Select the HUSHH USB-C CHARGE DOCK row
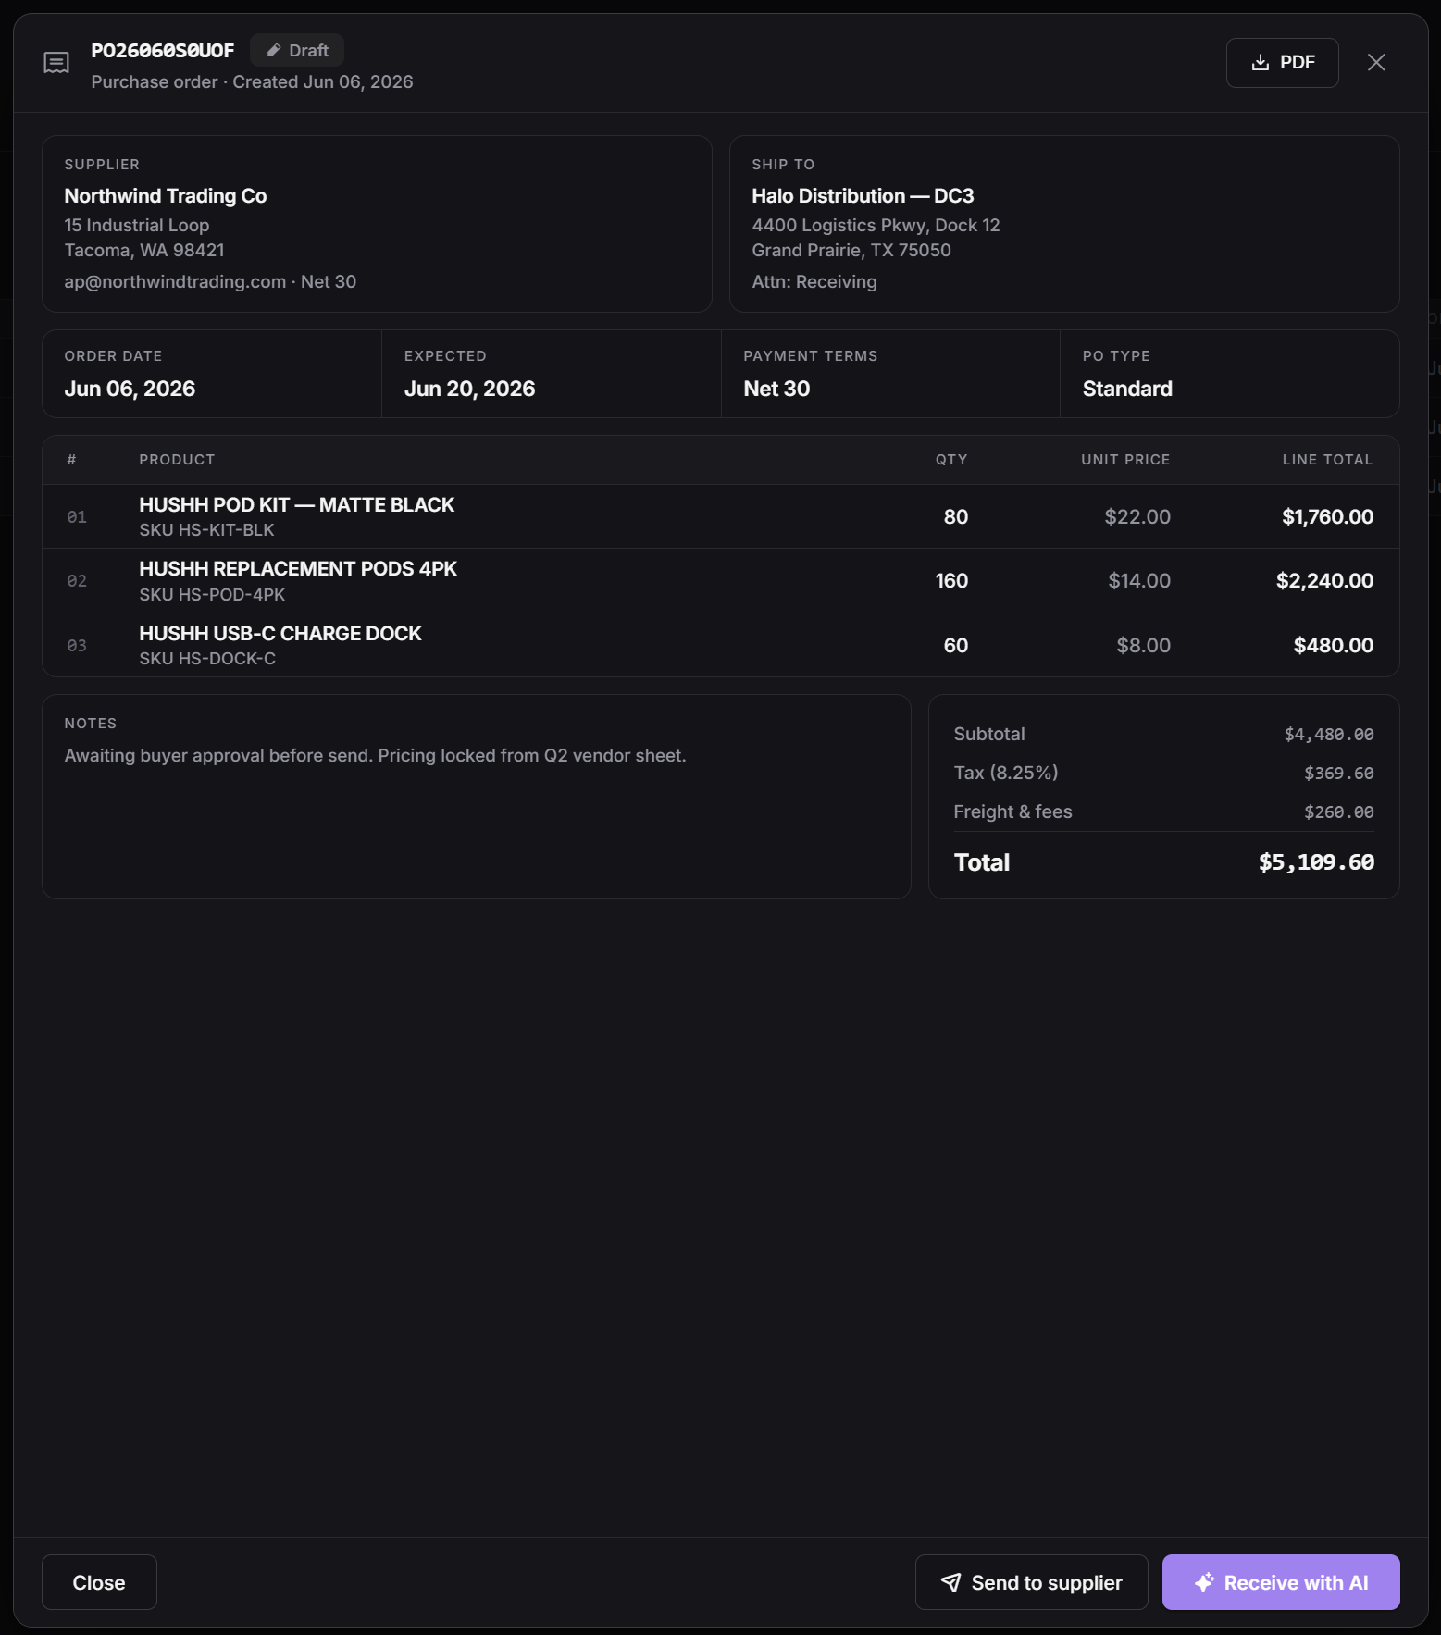 click(720, 645)
